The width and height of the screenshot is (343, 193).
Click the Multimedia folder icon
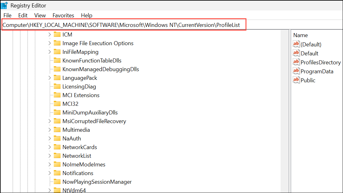pyautogui.click(x=57, y=130)
